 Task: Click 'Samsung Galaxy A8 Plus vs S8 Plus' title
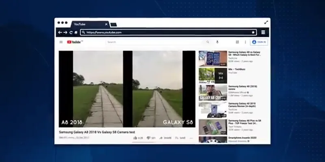click(245, 122)
